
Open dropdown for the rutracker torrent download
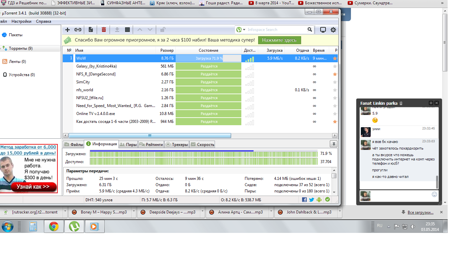coord(65,212)
